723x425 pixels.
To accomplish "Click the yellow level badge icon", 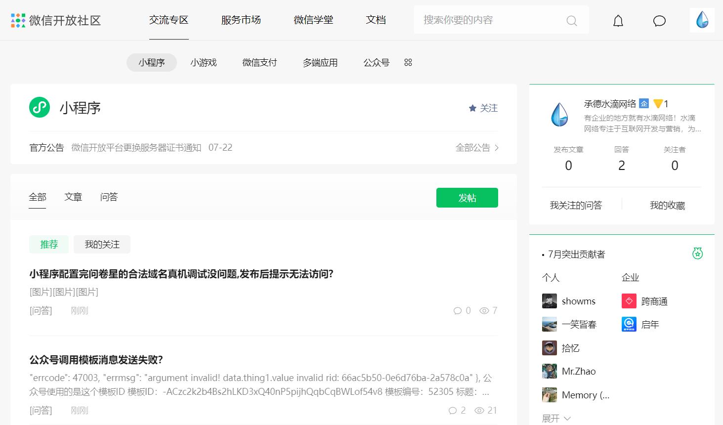I will click(x=658, y=104).
